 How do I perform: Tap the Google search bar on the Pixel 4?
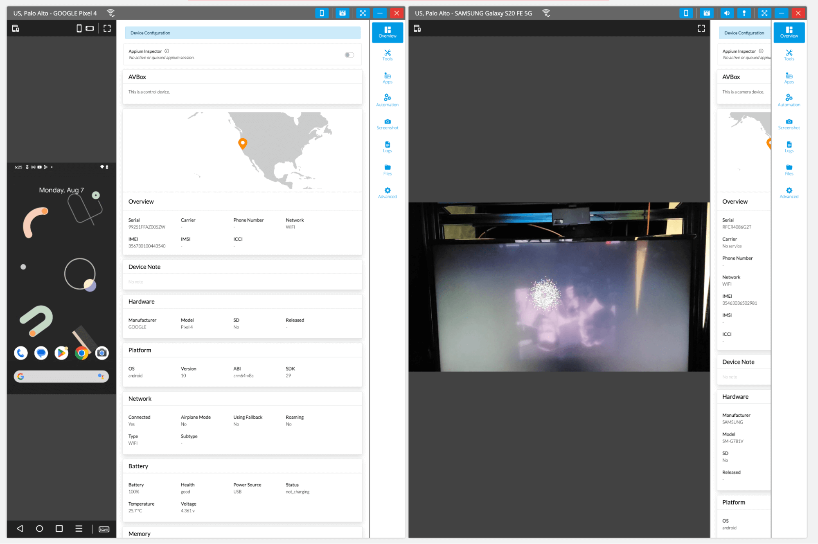click(x=61, y=376)
